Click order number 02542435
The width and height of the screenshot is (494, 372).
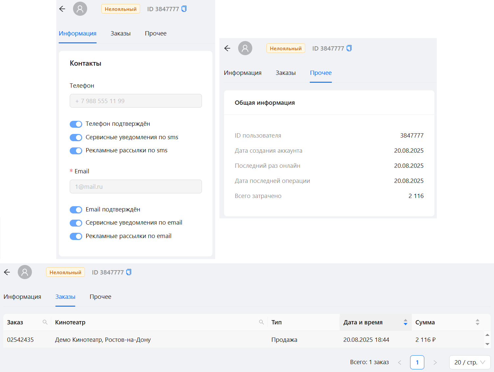20,340
